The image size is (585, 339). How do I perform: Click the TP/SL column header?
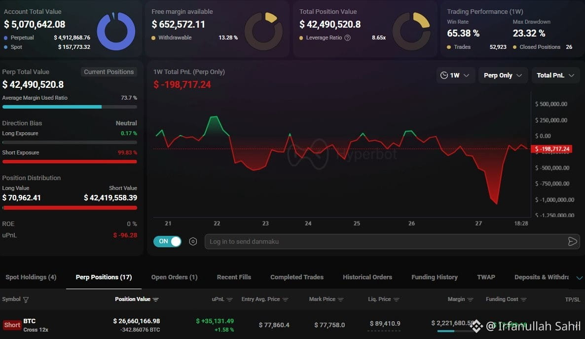tap(572, 300)
